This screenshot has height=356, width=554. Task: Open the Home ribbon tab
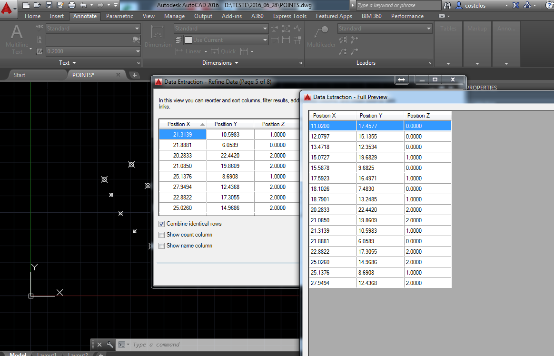point(32,16)
